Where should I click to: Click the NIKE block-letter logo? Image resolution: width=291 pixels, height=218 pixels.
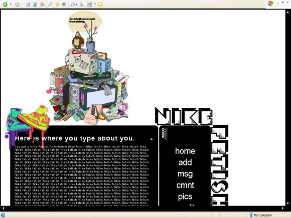point(183,116)
